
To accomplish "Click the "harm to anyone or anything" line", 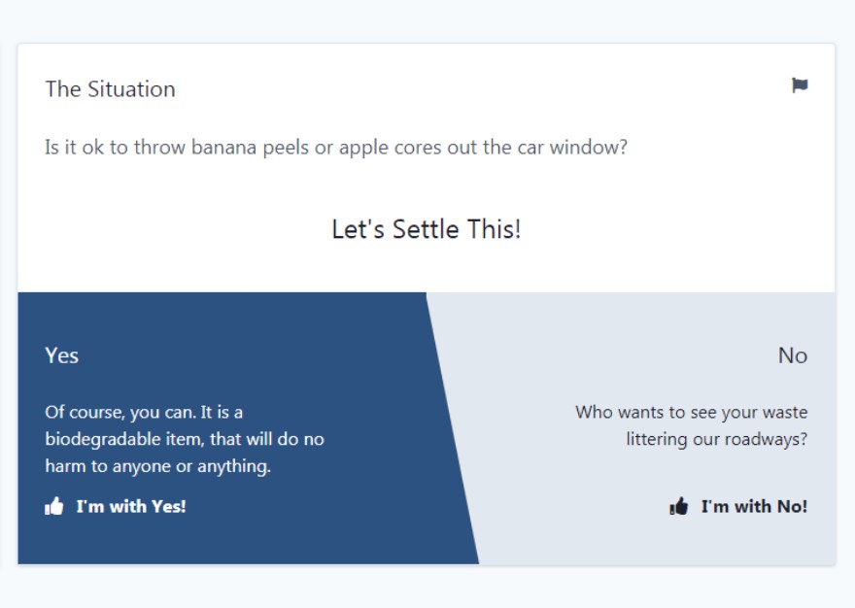I will tap(157, 466).
